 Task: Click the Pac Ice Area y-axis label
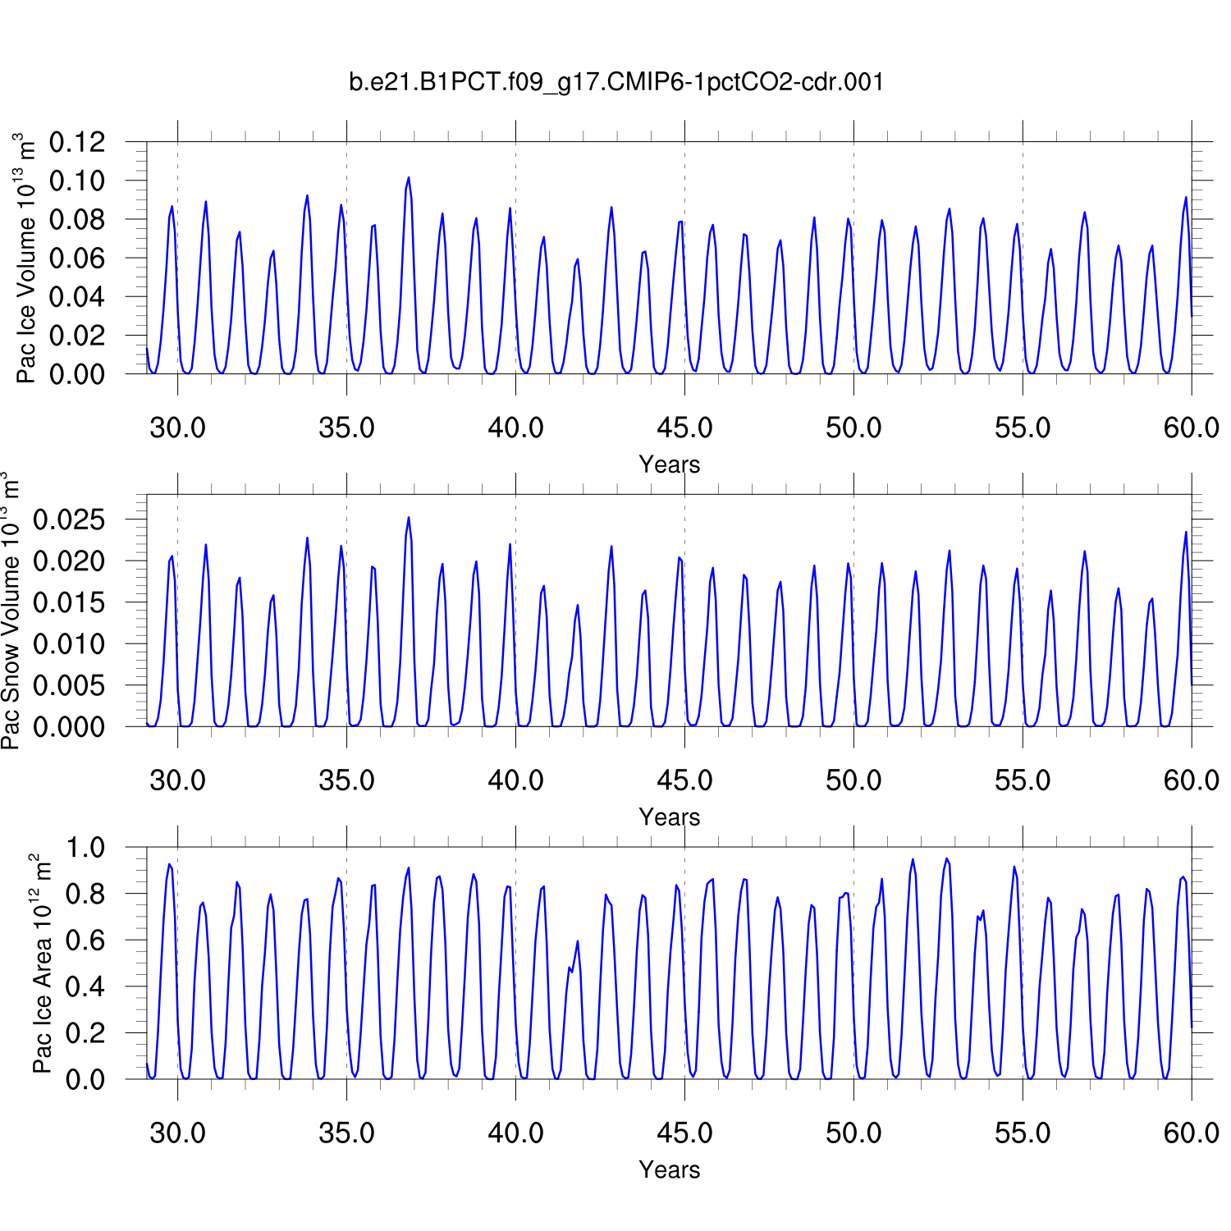[42, 963]
